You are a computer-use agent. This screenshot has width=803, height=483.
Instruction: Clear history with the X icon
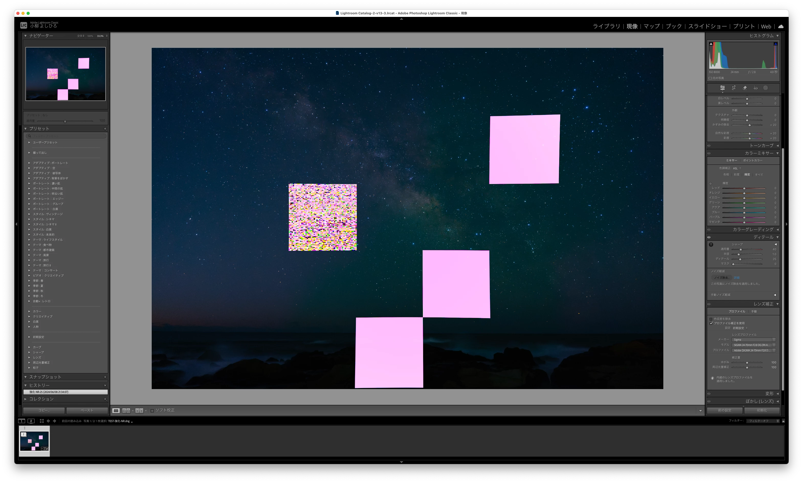pyautogui.click(x=105, y=385)
